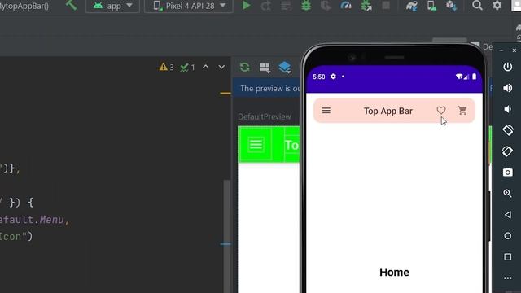521x293 pixels.
Task: Rotate the emulator right
Action: click(x=507, y=151)
